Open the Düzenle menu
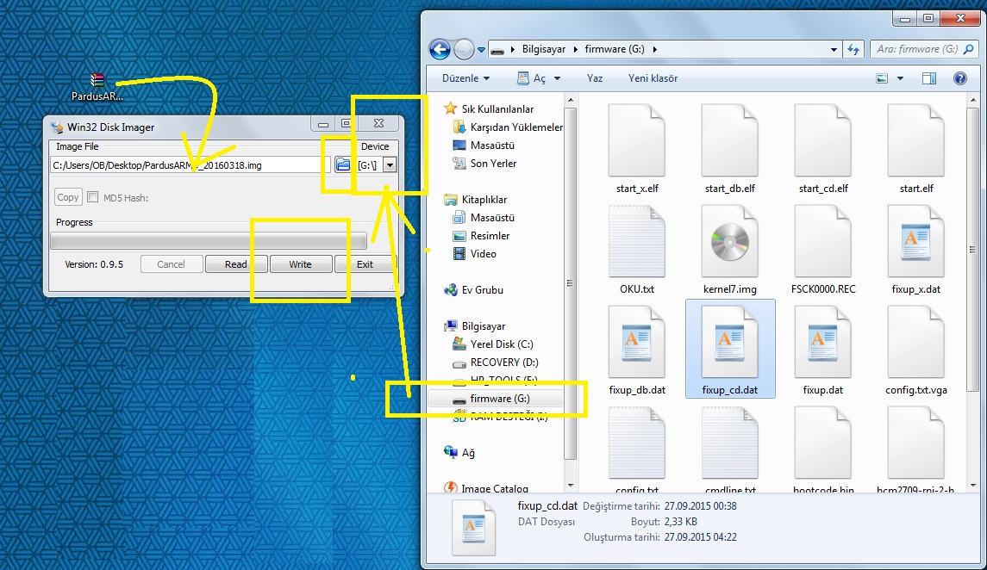 465,78
